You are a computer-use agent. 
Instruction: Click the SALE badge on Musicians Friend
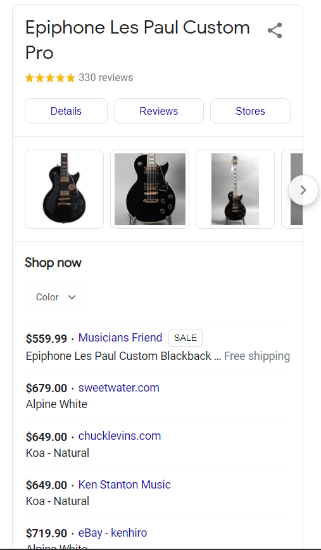tap(186, 338)
